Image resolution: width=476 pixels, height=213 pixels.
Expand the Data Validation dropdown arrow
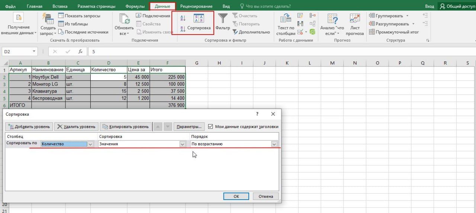306,32
